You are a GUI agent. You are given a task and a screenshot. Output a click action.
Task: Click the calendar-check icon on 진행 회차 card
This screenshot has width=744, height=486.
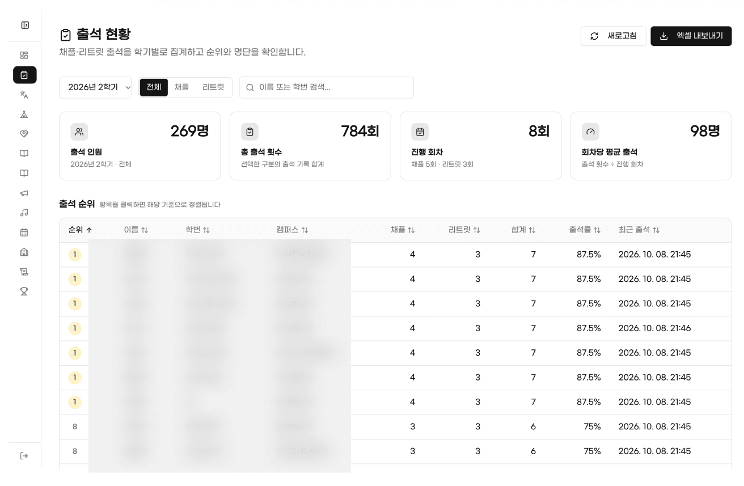[420, 132]
